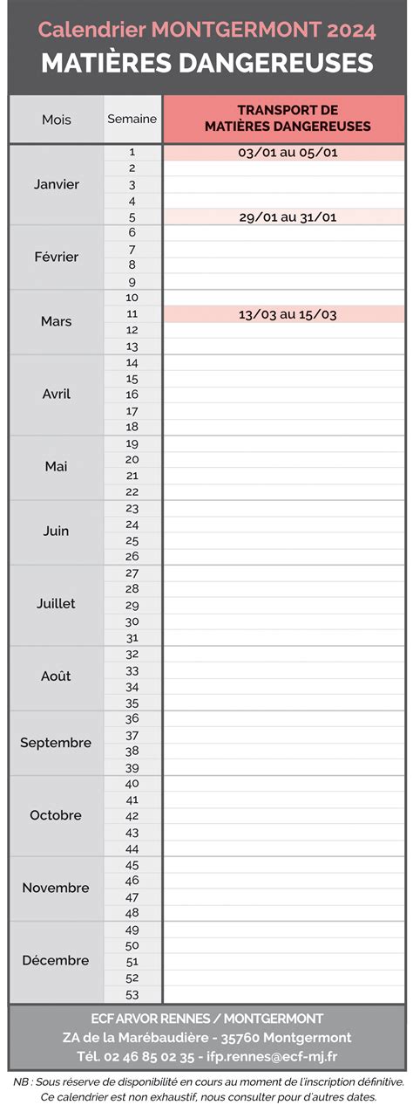
Task: Click week number 53
Action: 132,994
